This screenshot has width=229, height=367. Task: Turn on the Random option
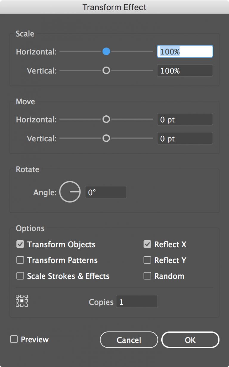pos(147,276)
